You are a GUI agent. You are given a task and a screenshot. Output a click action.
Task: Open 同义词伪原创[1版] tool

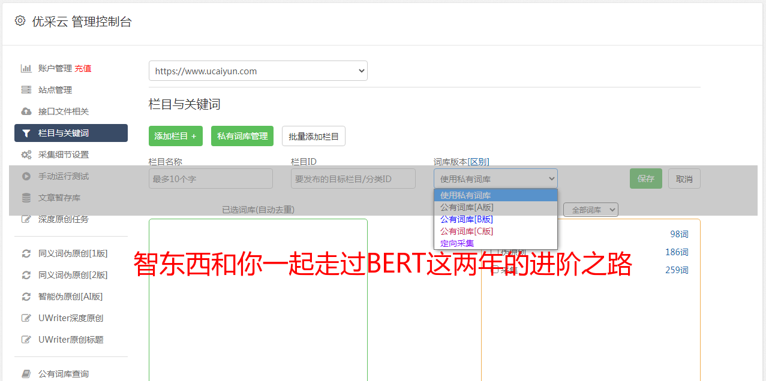(x=73, y=253)
